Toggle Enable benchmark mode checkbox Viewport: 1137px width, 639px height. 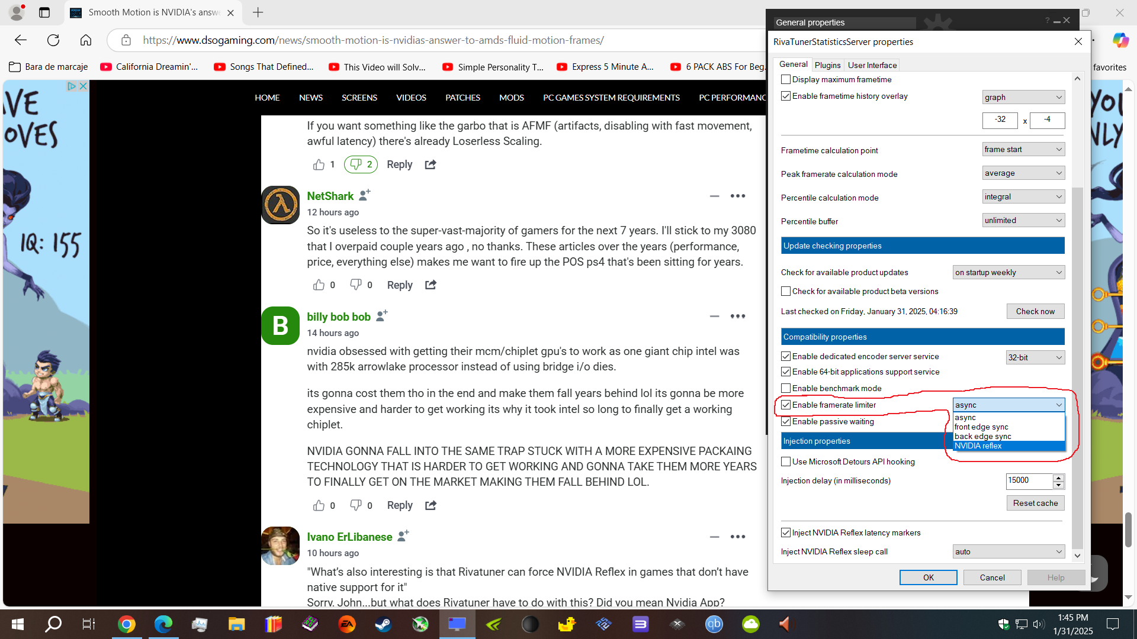pos(786,388)
